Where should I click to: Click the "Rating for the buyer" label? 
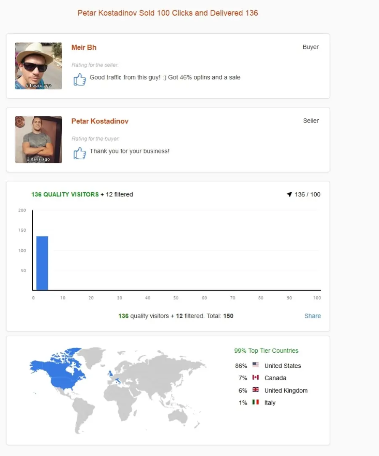[95, 139]
